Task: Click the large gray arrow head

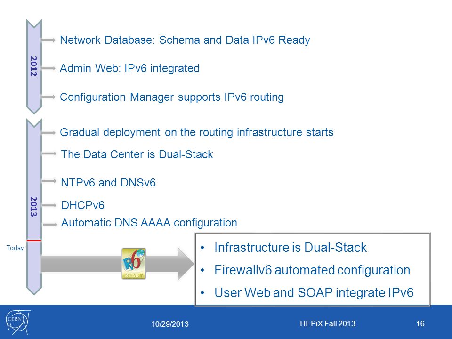Action: pos(186,264)
